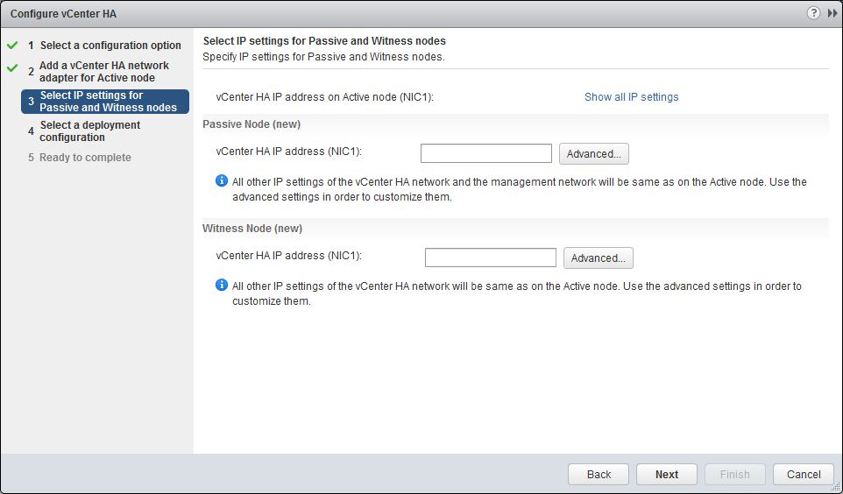Open step 4 Select a deployment configuration

(x=84, y=131)
